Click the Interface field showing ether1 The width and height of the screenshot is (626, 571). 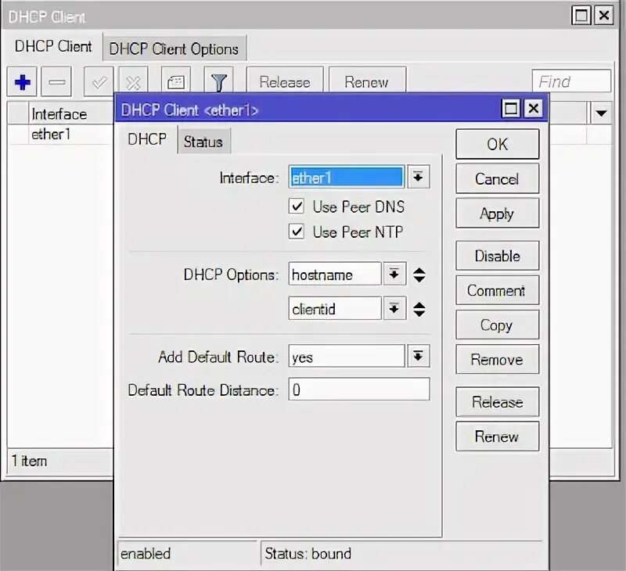[x=346, y=177]
